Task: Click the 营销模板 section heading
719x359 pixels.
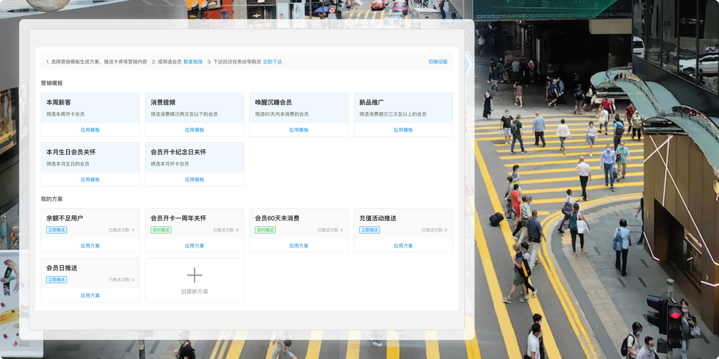Action: click(x=52, y=83)
